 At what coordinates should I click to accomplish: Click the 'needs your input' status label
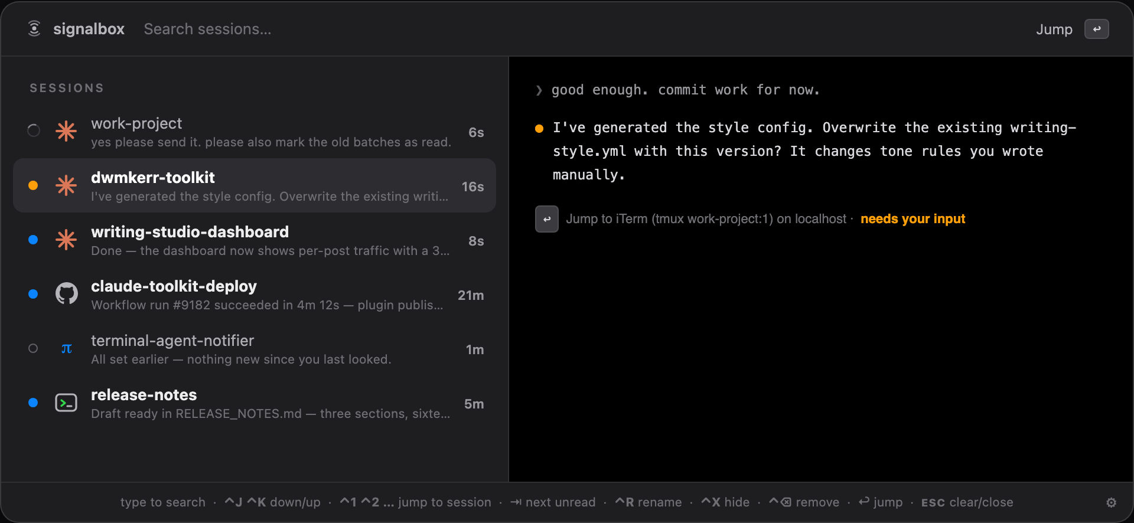click(x=913, y=219)
